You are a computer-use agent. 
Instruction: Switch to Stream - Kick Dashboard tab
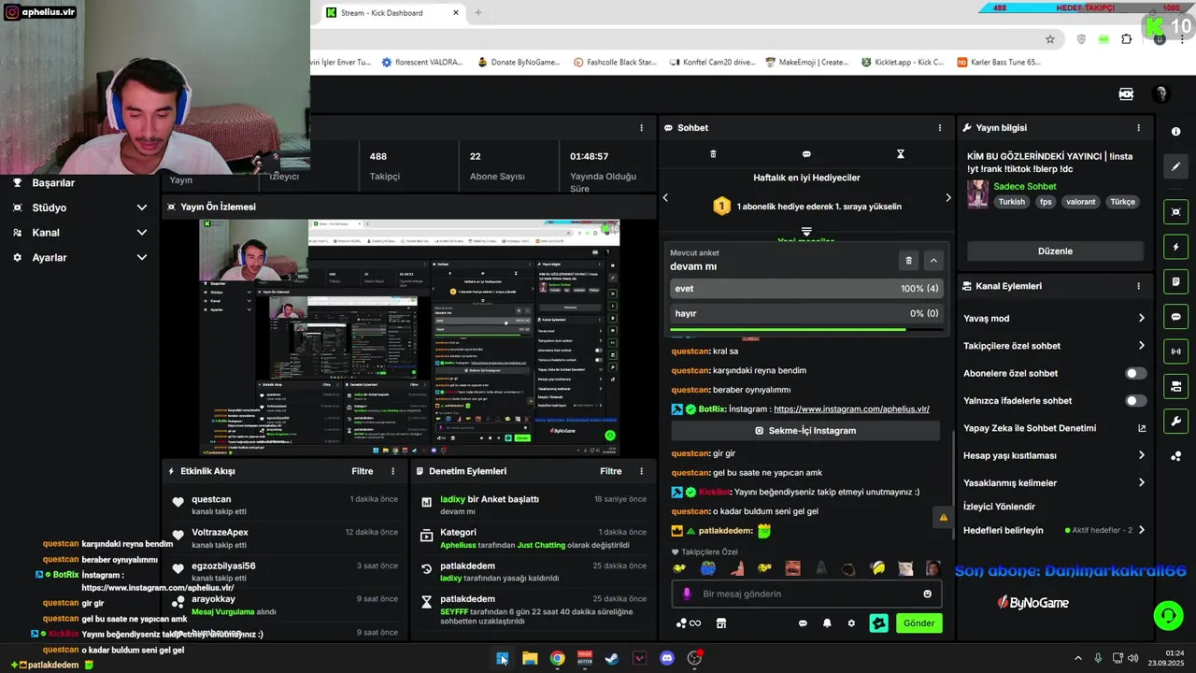click(x=392, y=13)
